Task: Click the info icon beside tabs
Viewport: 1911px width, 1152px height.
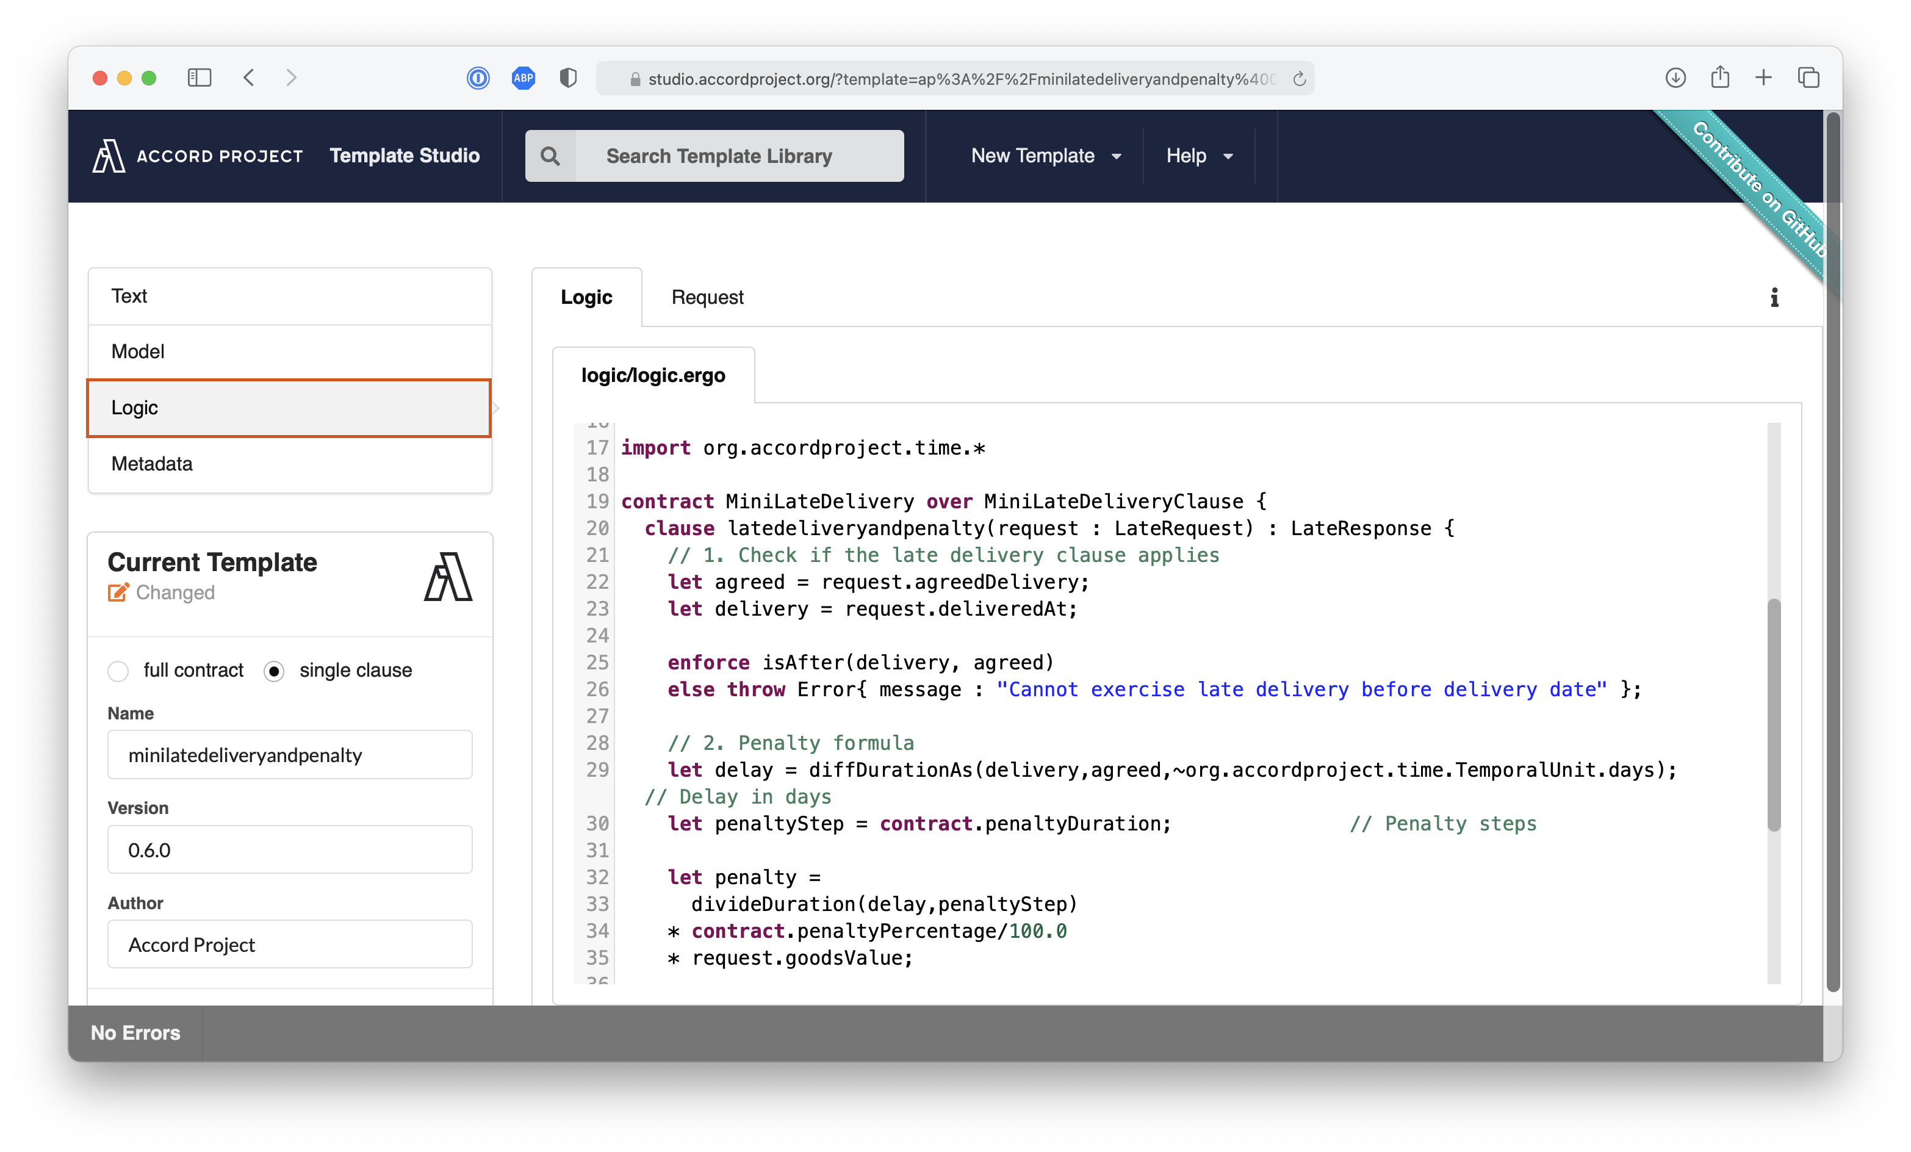Action: tap(1774, 298)
